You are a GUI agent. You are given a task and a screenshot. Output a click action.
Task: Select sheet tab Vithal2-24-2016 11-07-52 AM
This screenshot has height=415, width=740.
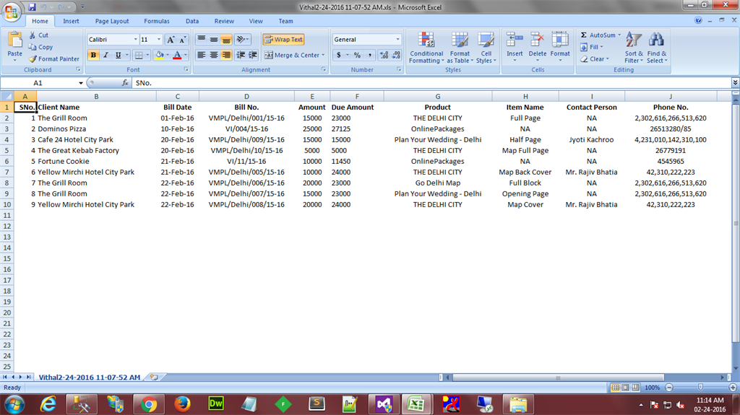click(89, 377)
